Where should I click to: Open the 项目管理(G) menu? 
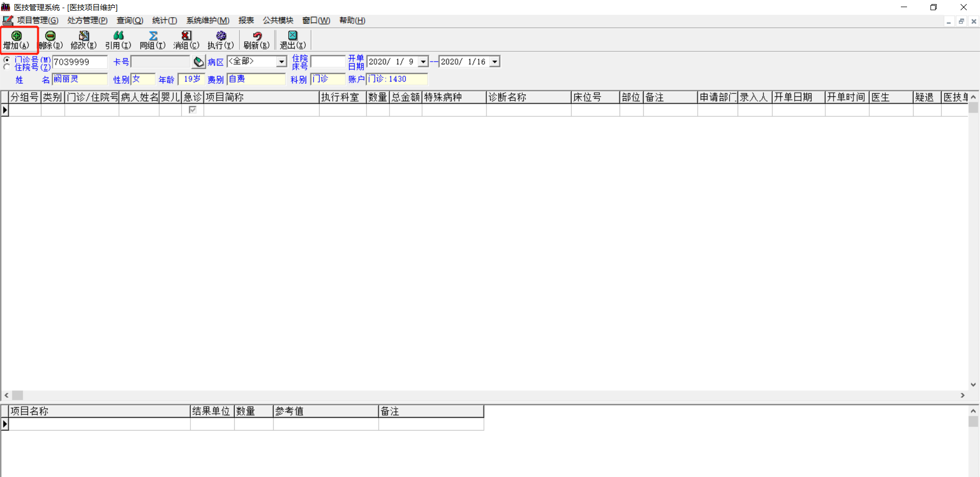coord(38,20)
